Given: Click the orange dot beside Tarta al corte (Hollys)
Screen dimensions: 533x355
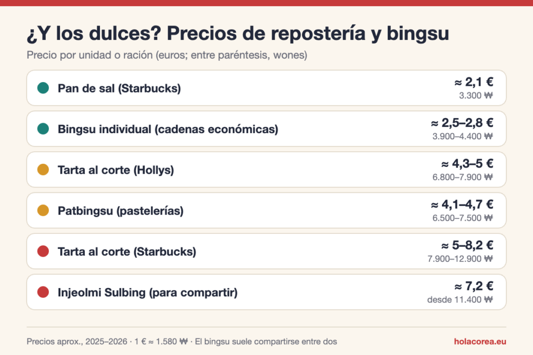Looking at the screenshot, I should click(43, 169).
